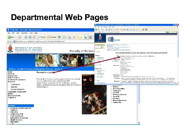Viewport: 183px width, 137px height.
Task: Stop page loading in UP Website window
Action: (x=26, y=37)
